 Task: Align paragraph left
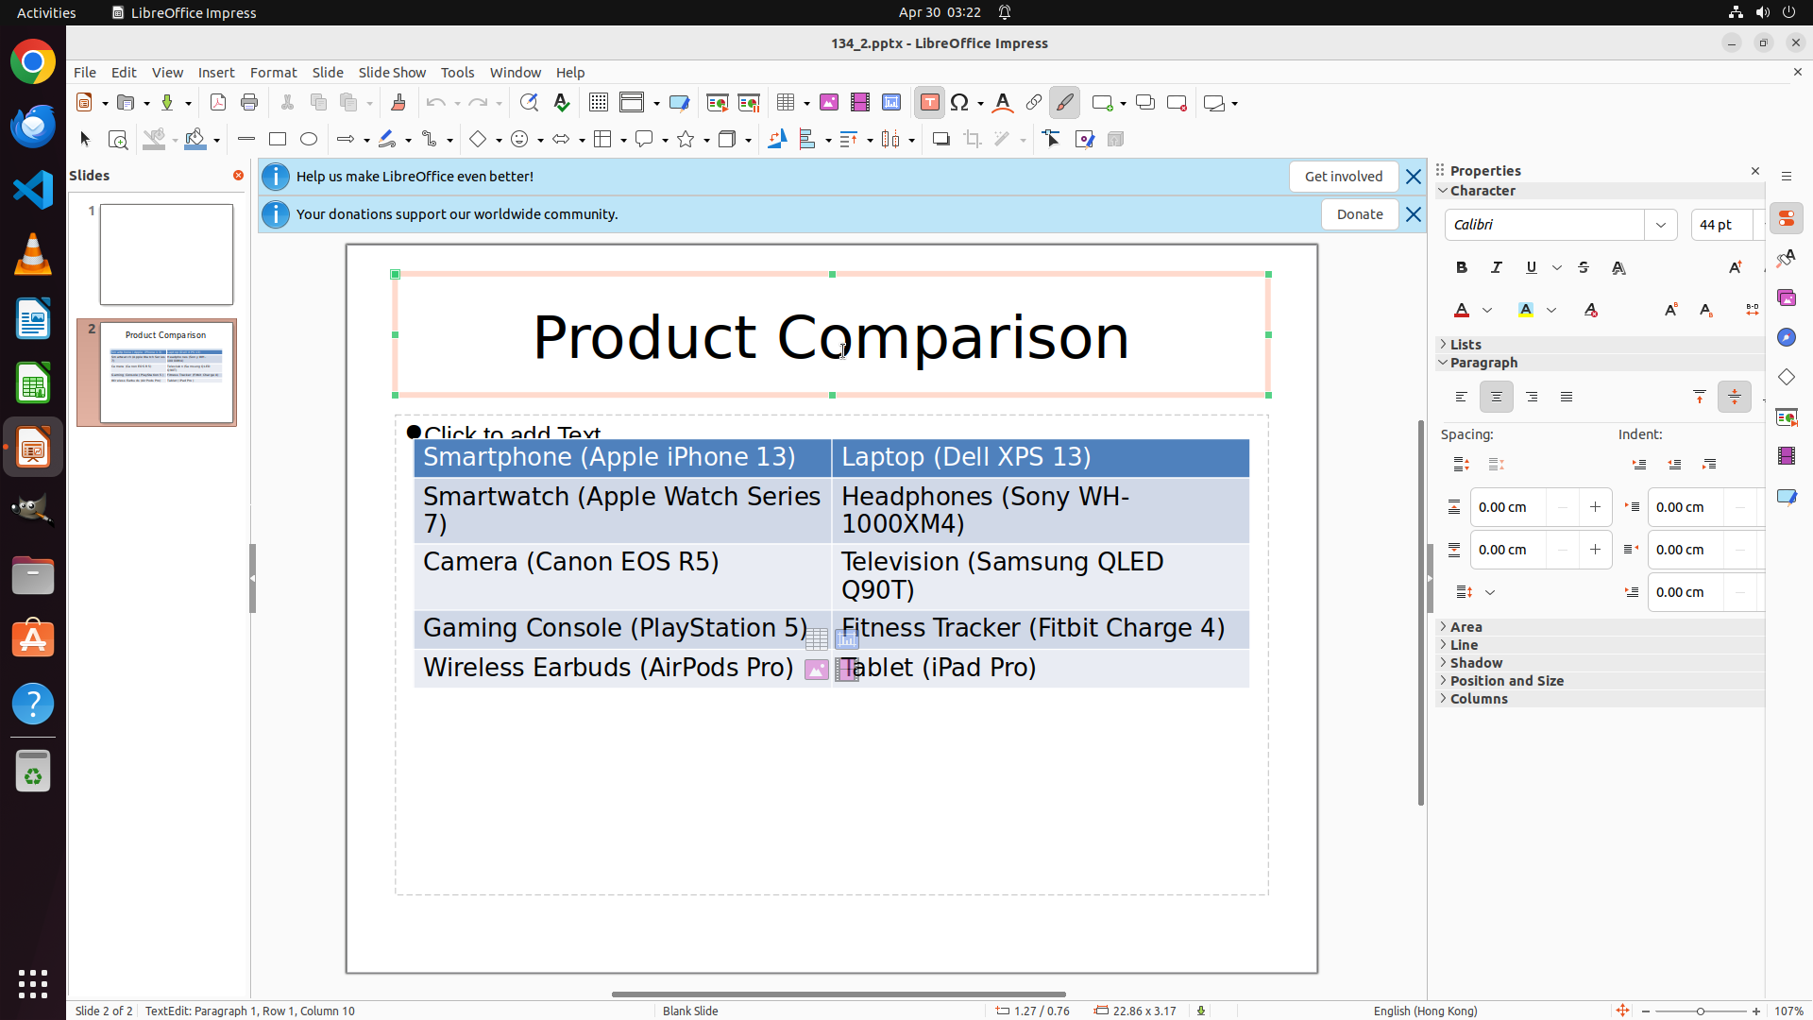tap(1462, 398)
